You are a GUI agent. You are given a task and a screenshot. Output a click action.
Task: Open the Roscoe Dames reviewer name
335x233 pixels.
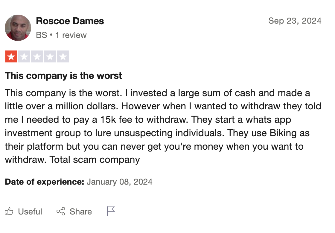(70, 21)
